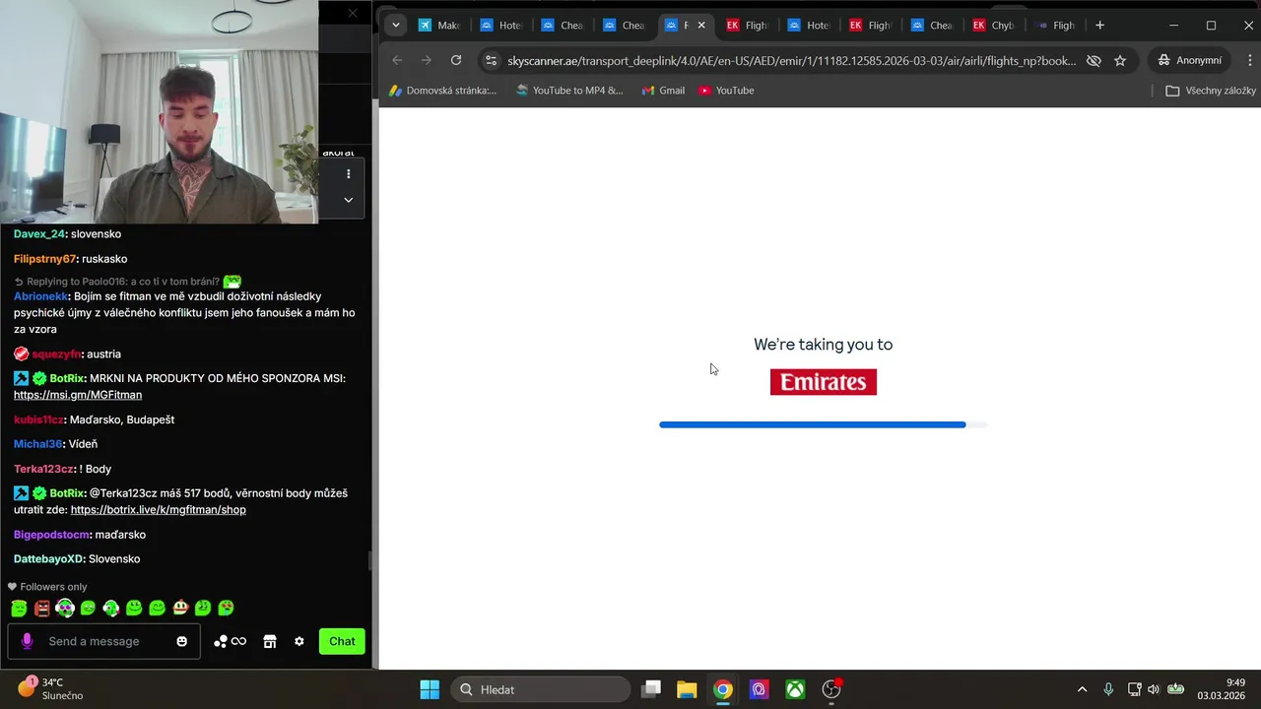Screen dimensions: 1261x709
Task: Open the Windows Start menu
Action: pyautogui.click(x=430, y=689)
